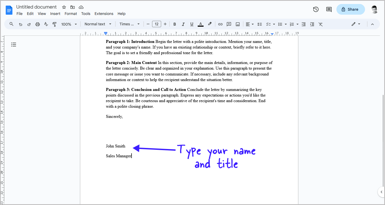Screen dimensions: 385x205
Task: Expand the Normal text styles dropdown
Action: point(98,24)
